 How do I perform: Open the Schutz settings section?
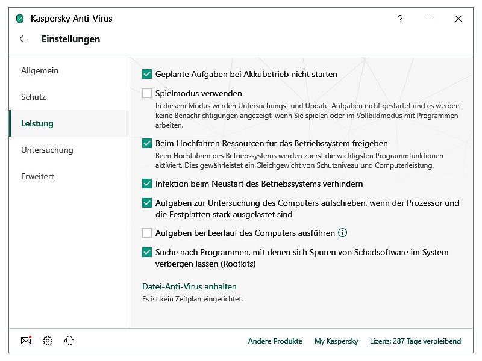(69, 97)
